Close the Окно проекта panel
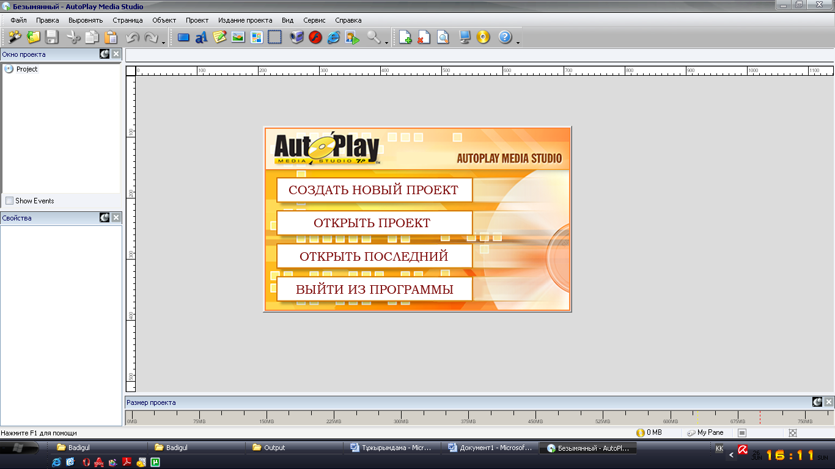This screenshot has height=469, width=835. click(116, 54)
